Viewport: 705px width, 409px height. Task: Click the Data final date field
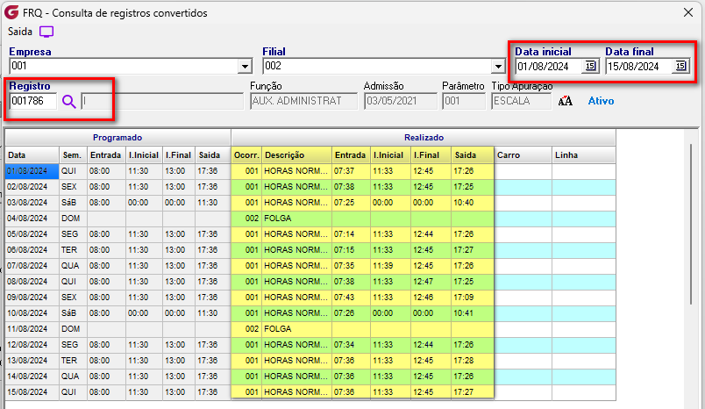click(x=639, y=67)
